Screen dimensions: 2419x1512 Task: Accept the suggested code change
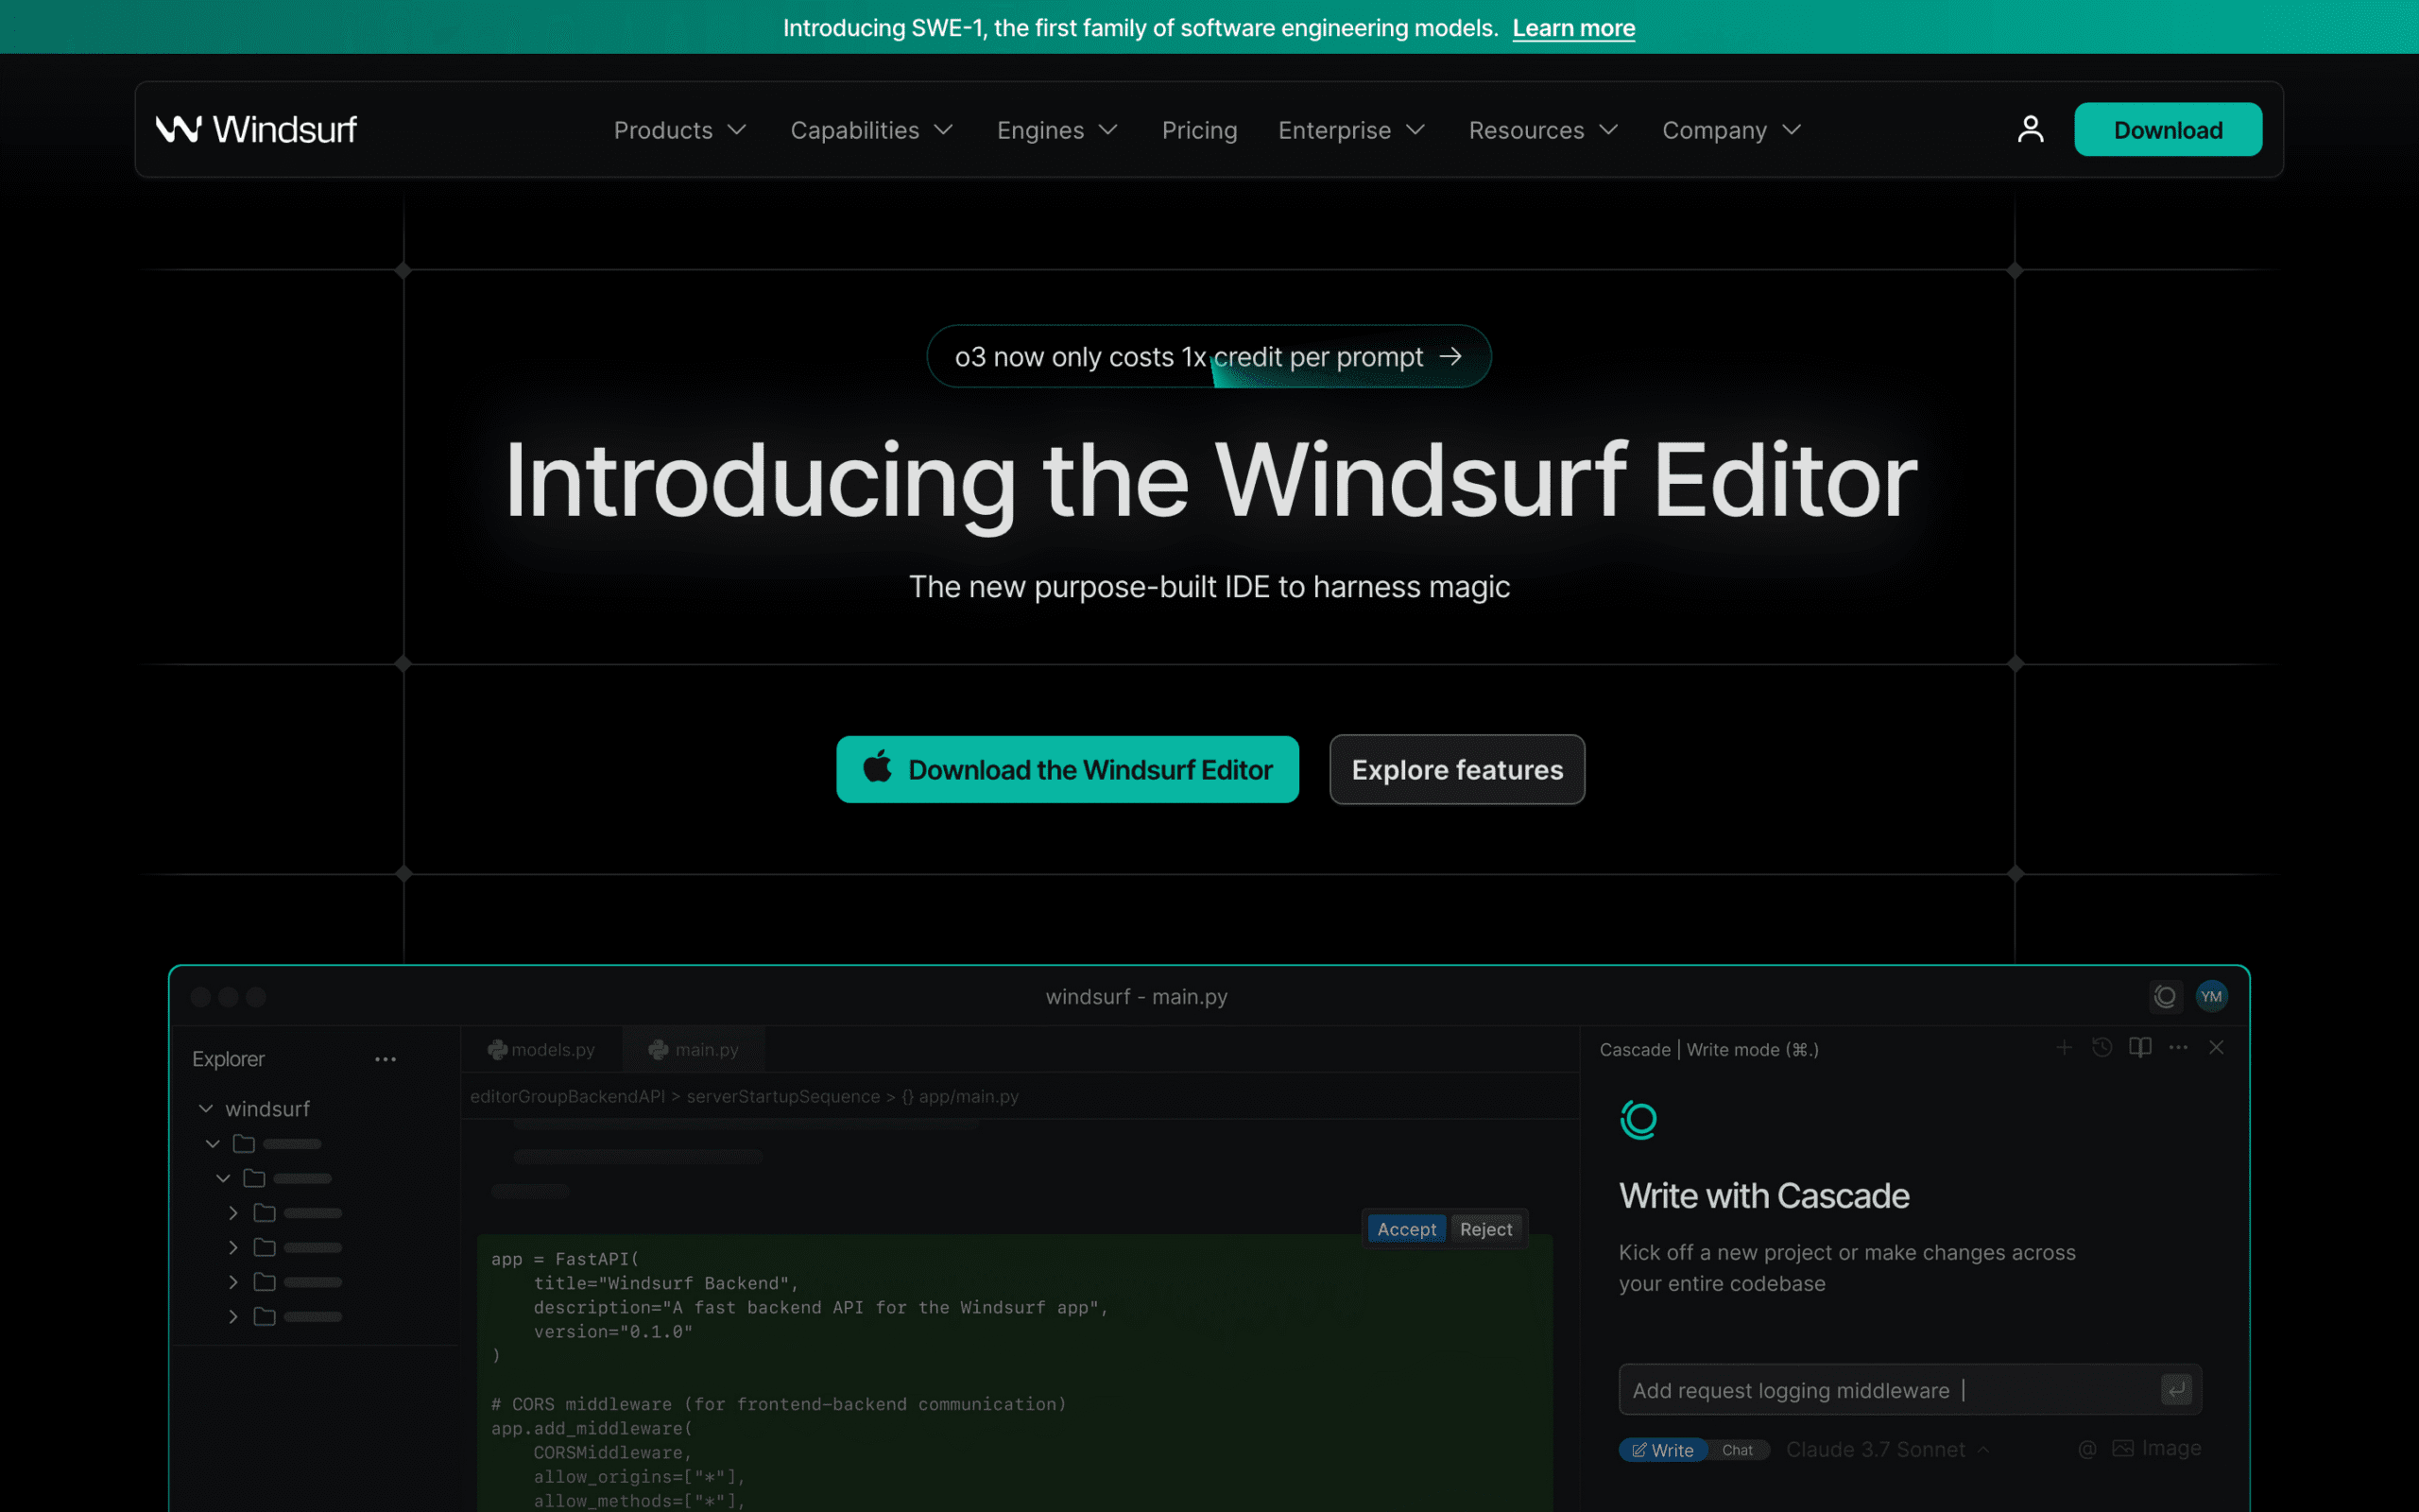coord(1406,1229)
